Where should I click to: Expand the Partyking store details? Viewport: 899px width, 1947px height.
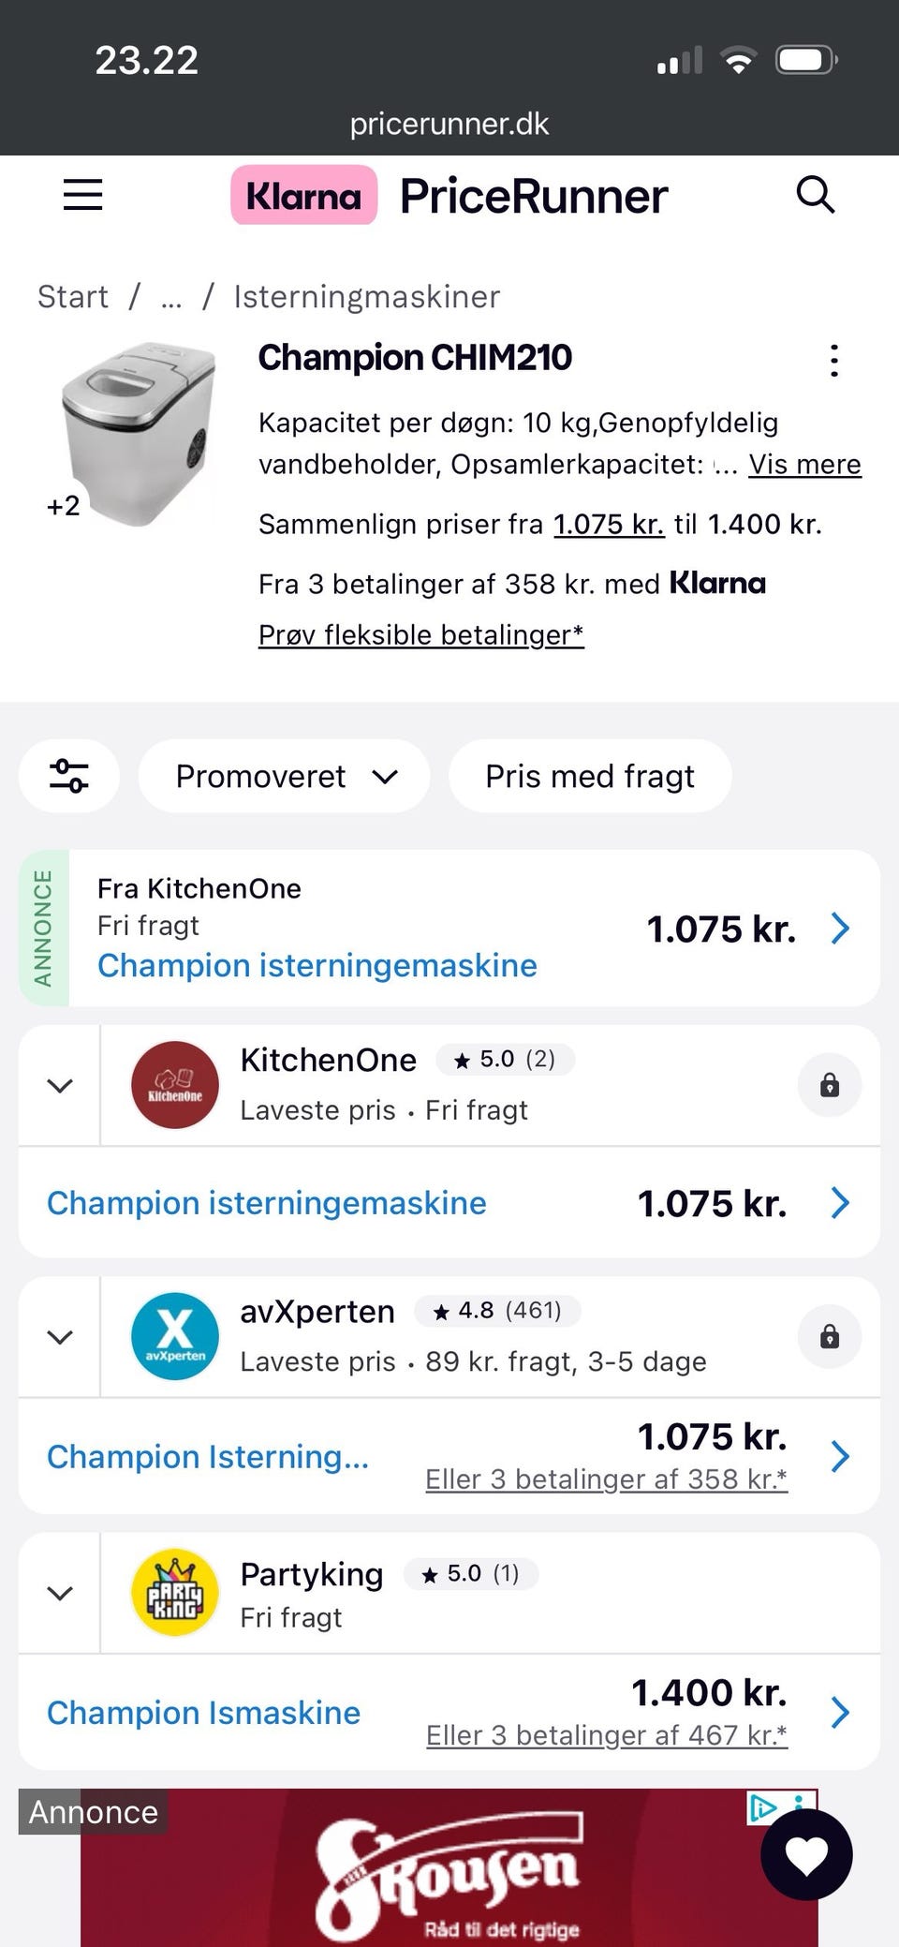pos(60,1593)
